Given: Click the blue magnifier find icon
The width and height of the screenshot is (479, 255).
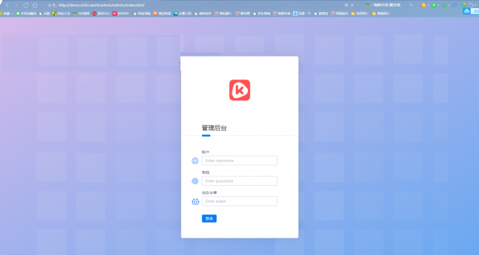Looking at the screenshot, I should pyautogui.click(x=455, y=5).
